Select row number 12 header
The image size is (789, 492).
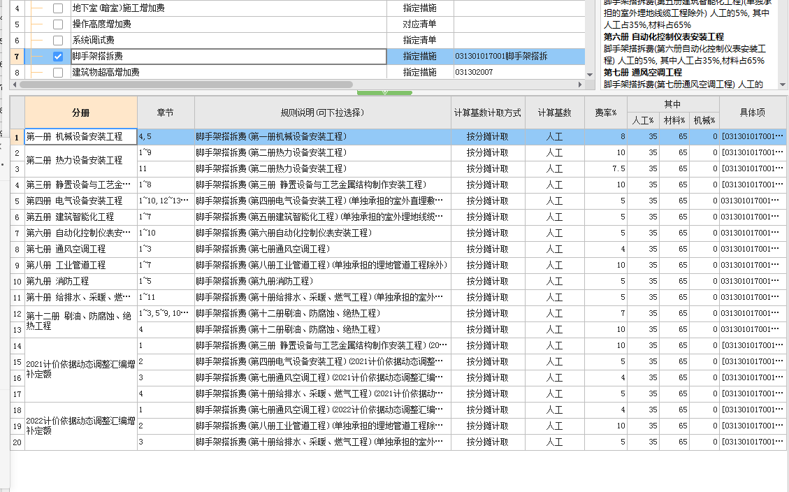click(17, 313)
